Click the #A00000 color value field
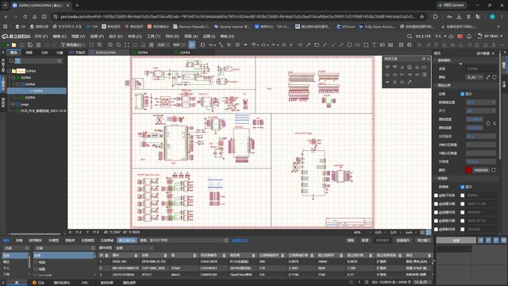Viewport: 508px width, 286px height. [481, 170]
